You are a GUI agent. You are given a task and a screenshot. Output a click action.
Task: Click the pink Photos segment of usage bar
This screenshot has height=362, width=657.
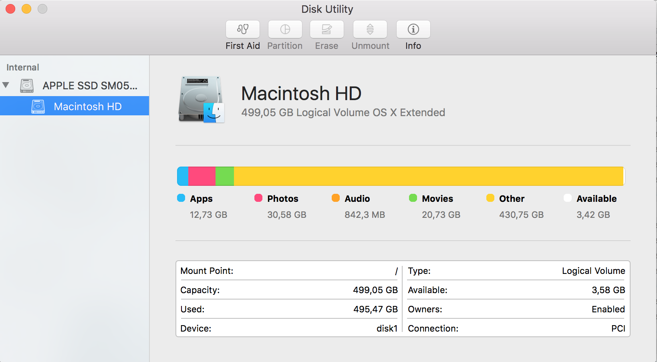[202, 176]
